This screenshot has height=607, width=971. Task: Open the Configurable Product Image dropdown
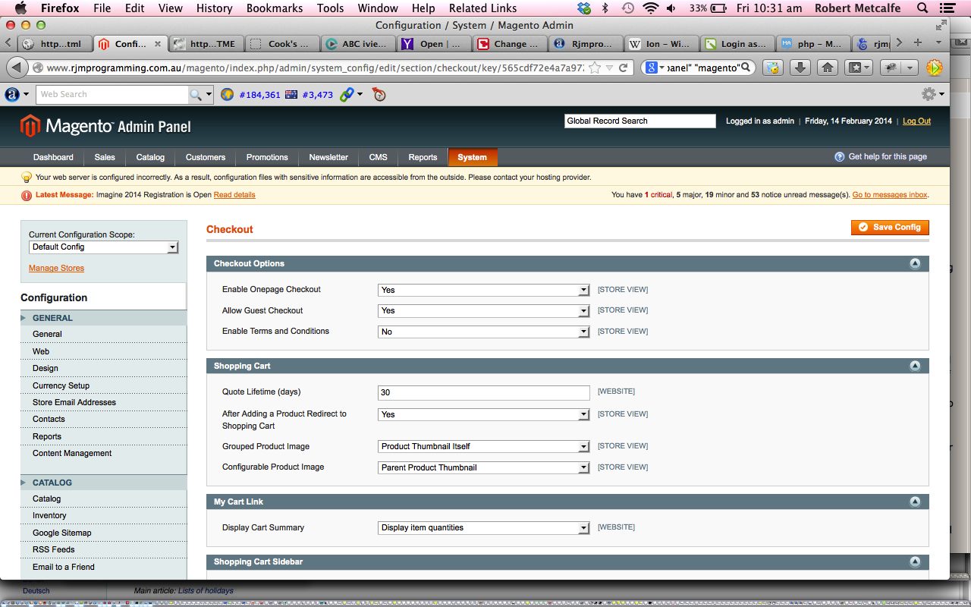click(483, 467)
